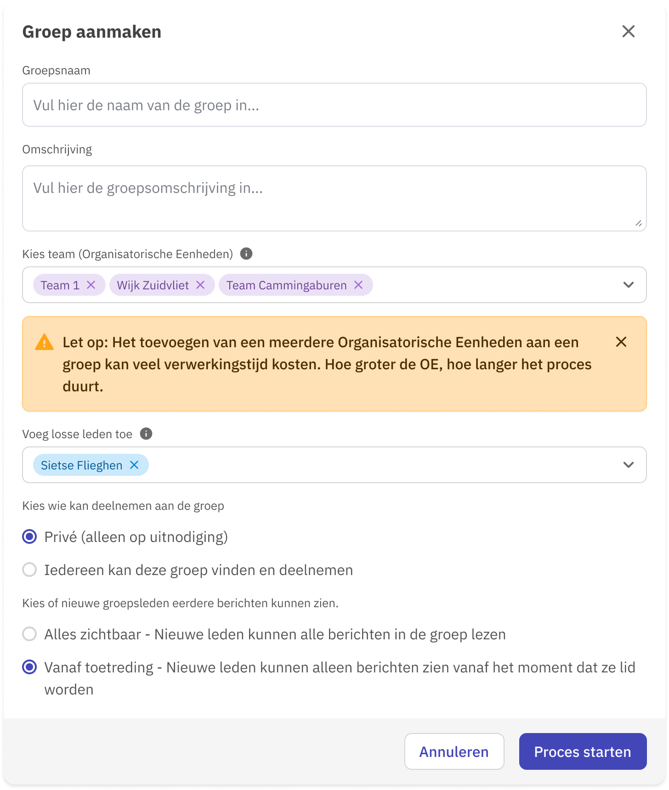669x790 pixels.
Task: Choose Alles zichtbaar radio option
Action: pyautogui.click(x=30, y=634)
